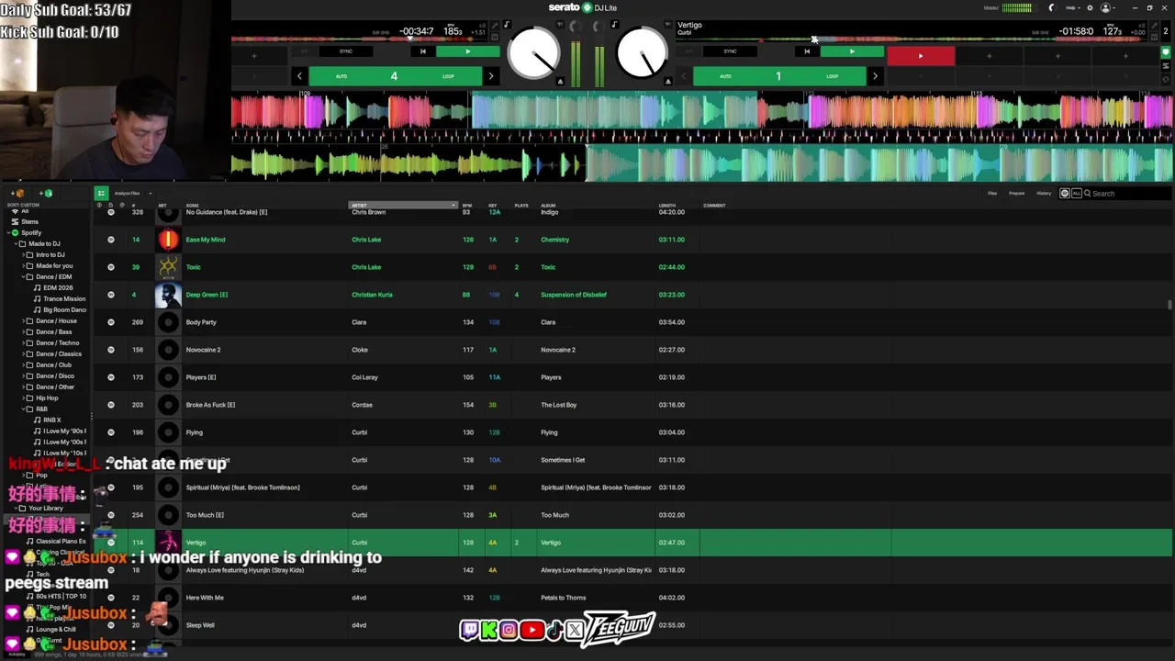
Task: Open the settings gear icon
Action: [1090, 8]
